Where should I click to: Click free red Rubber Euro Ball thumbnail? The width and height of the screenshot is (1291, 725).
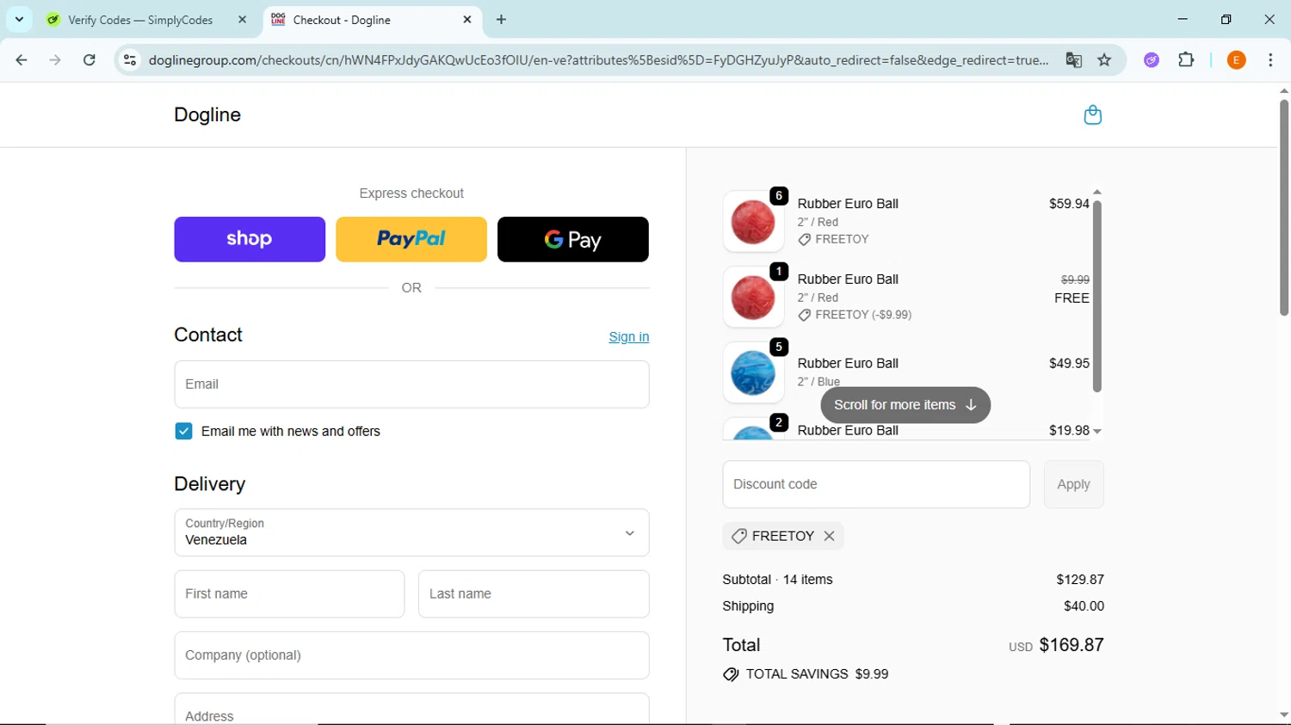(x=753, y=298)
